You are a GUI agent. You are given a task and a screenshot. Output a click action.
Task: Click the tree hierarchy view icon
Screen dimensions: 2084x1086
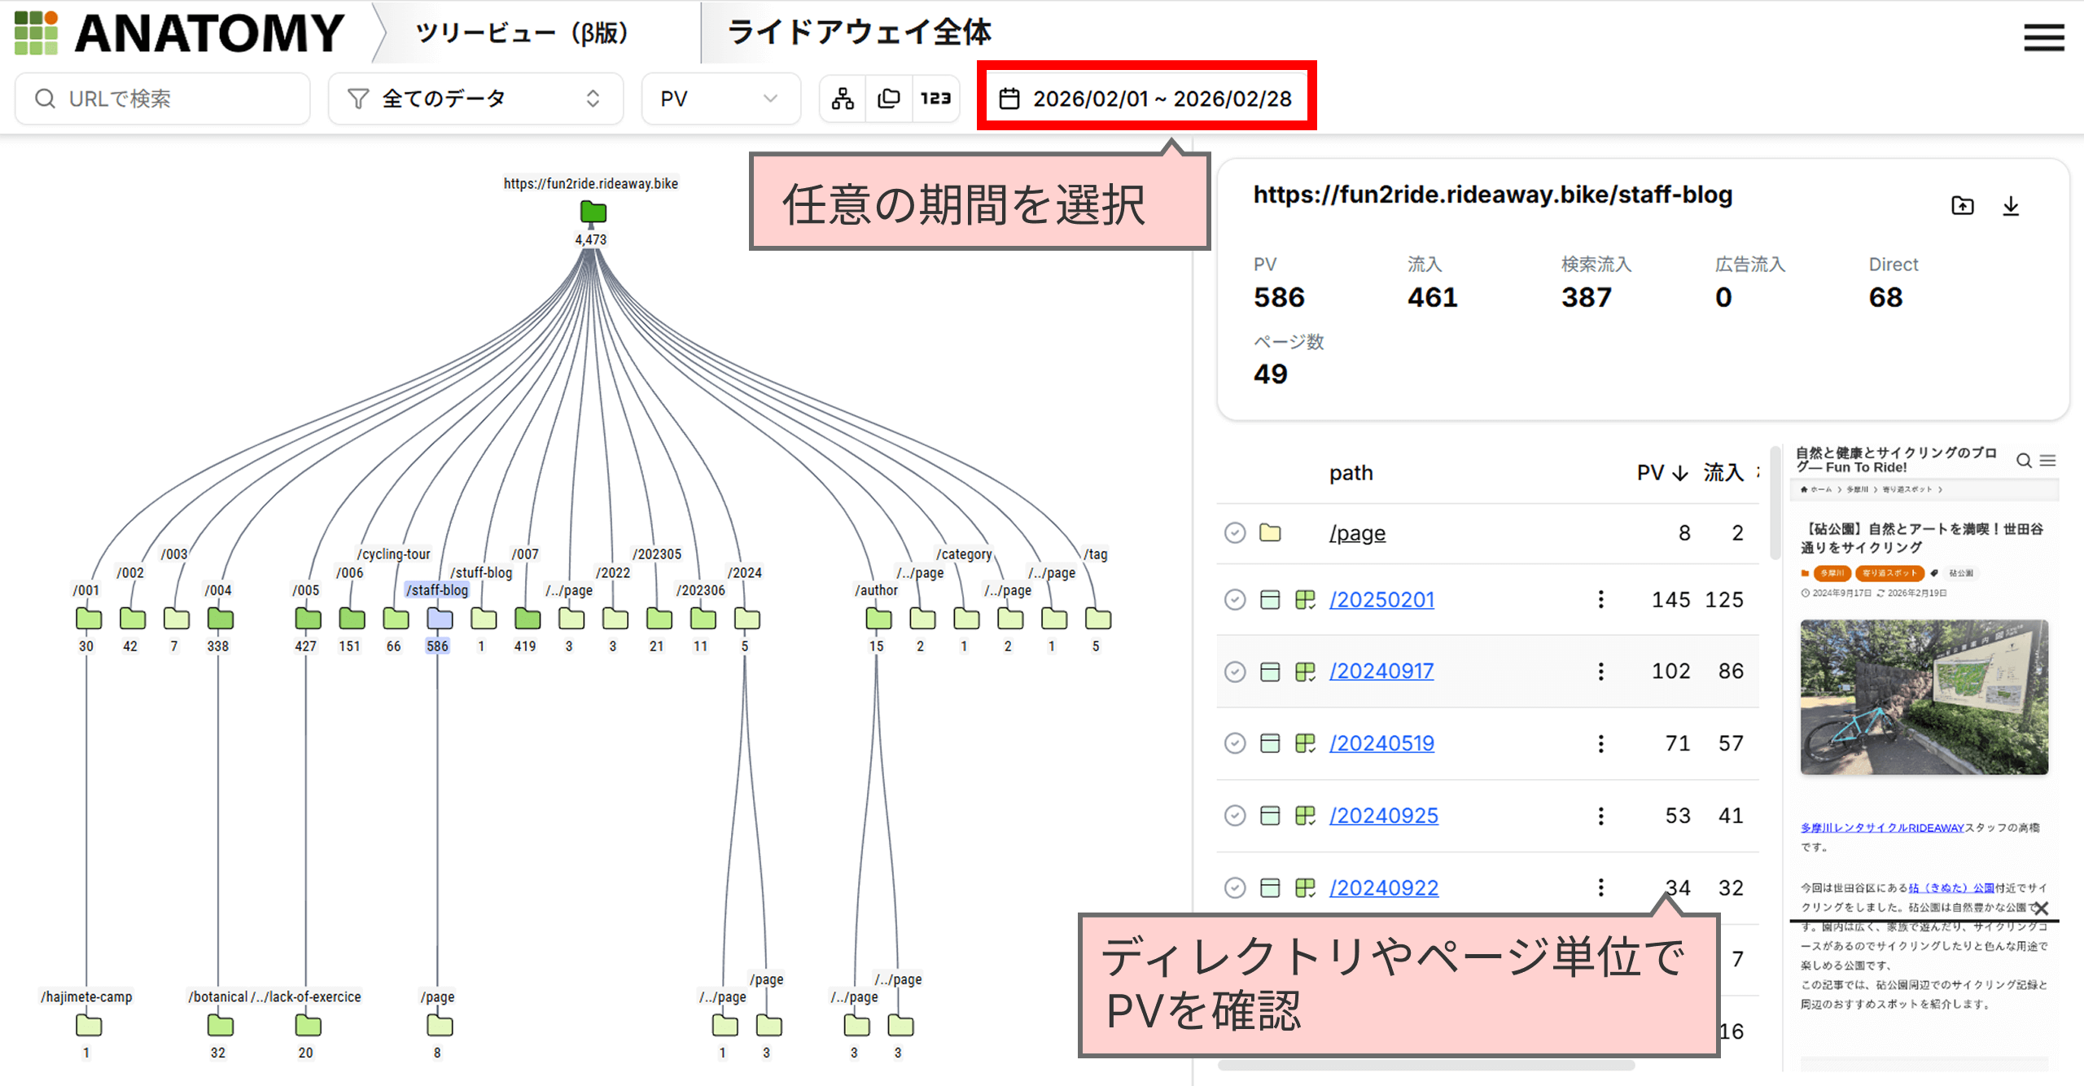[843, 99]
